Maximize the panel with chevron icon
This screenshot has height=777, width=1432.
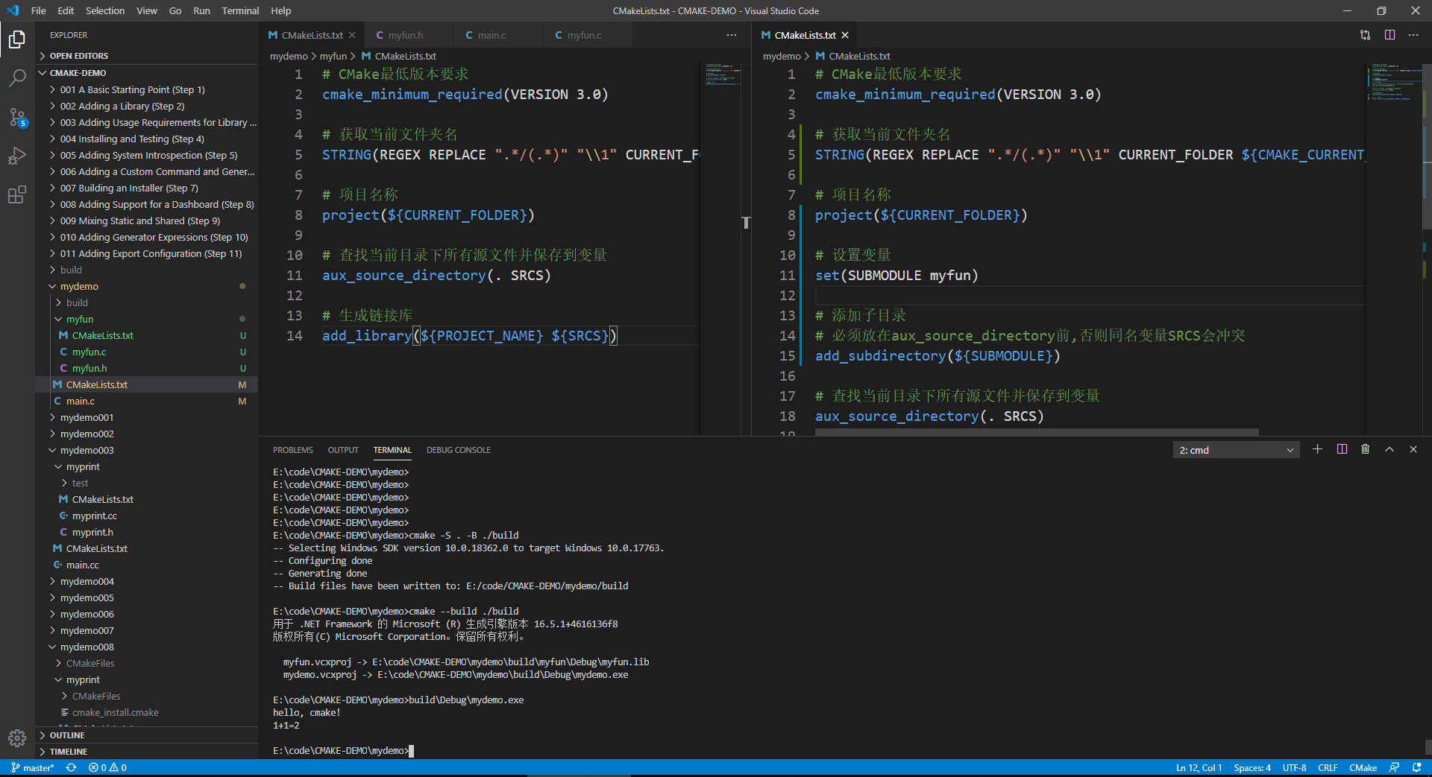point(1389,449)
